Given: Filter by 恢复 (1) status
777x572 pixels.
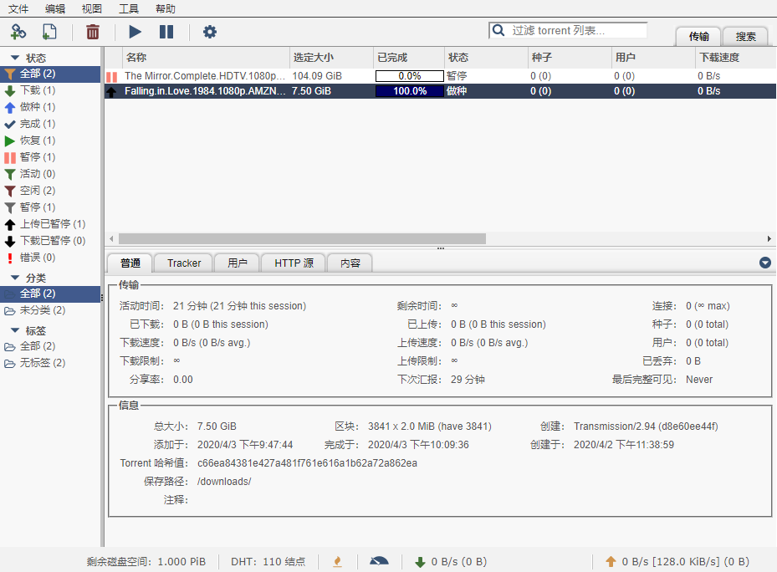Looking at the screenshot, I should point(50,140).
